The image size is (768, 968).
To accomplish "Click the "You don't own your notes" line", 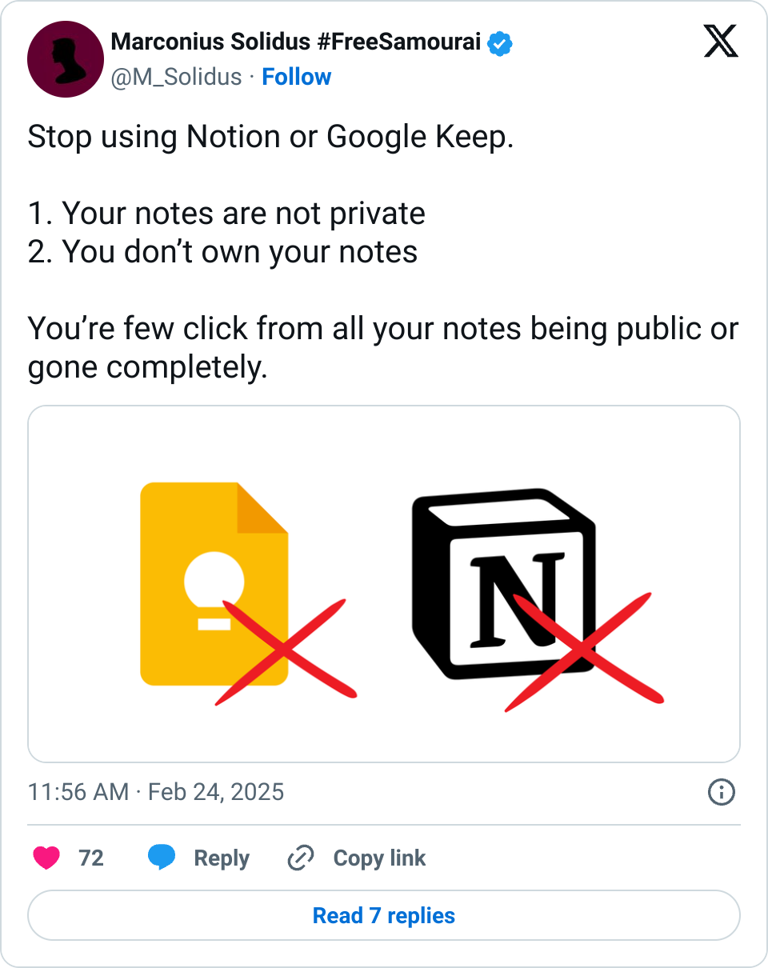I will tap(222, 252).
